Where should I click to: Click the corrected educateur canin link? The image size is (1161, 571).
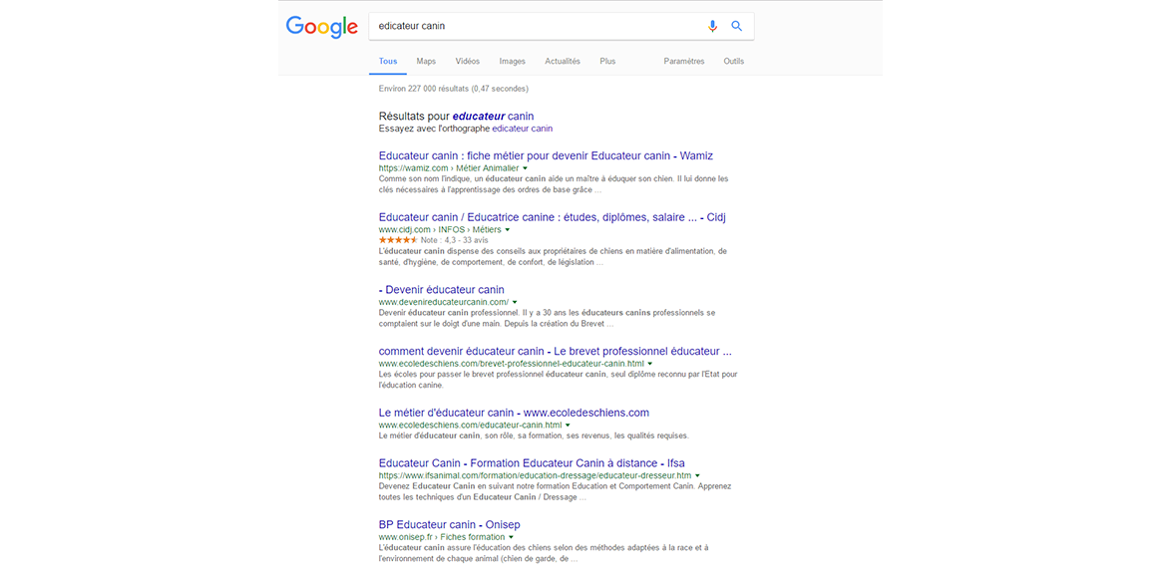coord(493,117)
